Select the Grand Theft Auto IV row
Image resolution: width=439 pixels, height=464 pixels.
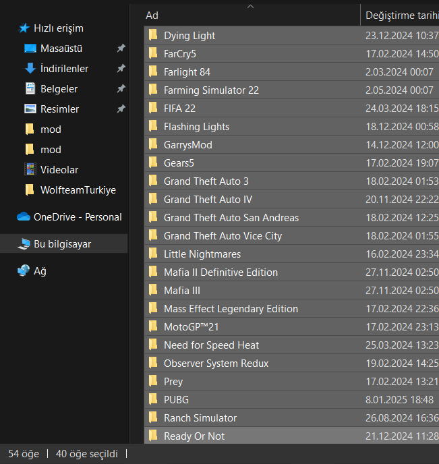(x=291, y=200)
